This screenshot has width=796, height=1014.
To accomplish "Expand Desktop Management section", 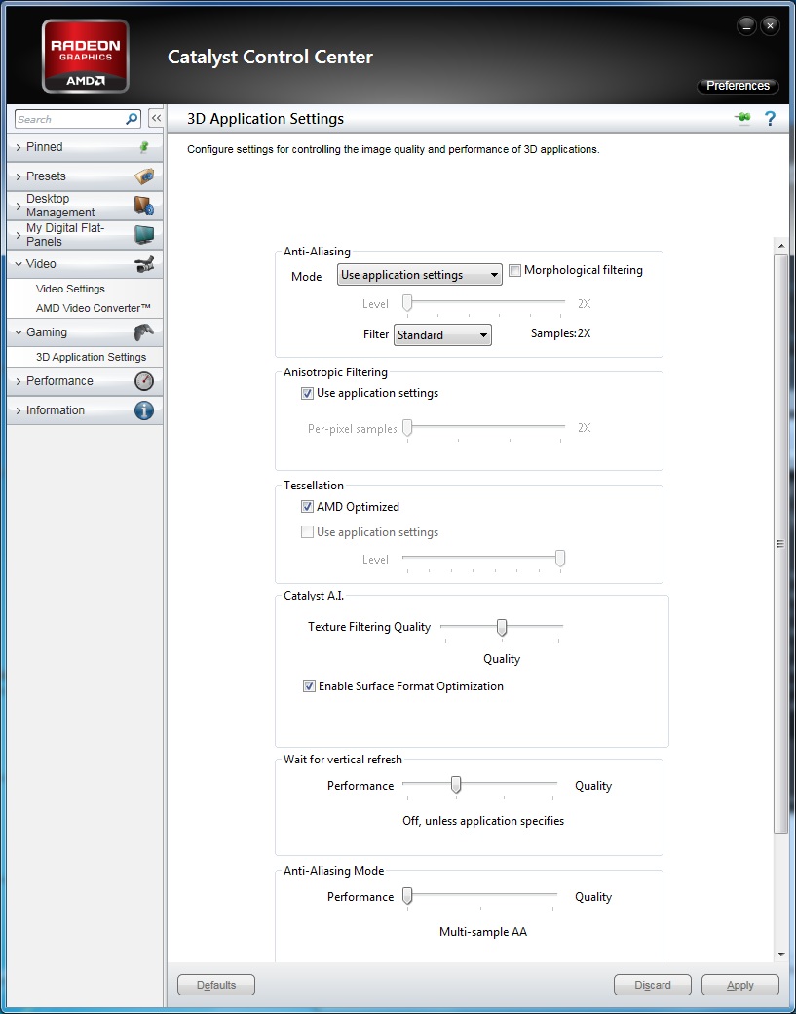I will [85, 206].
